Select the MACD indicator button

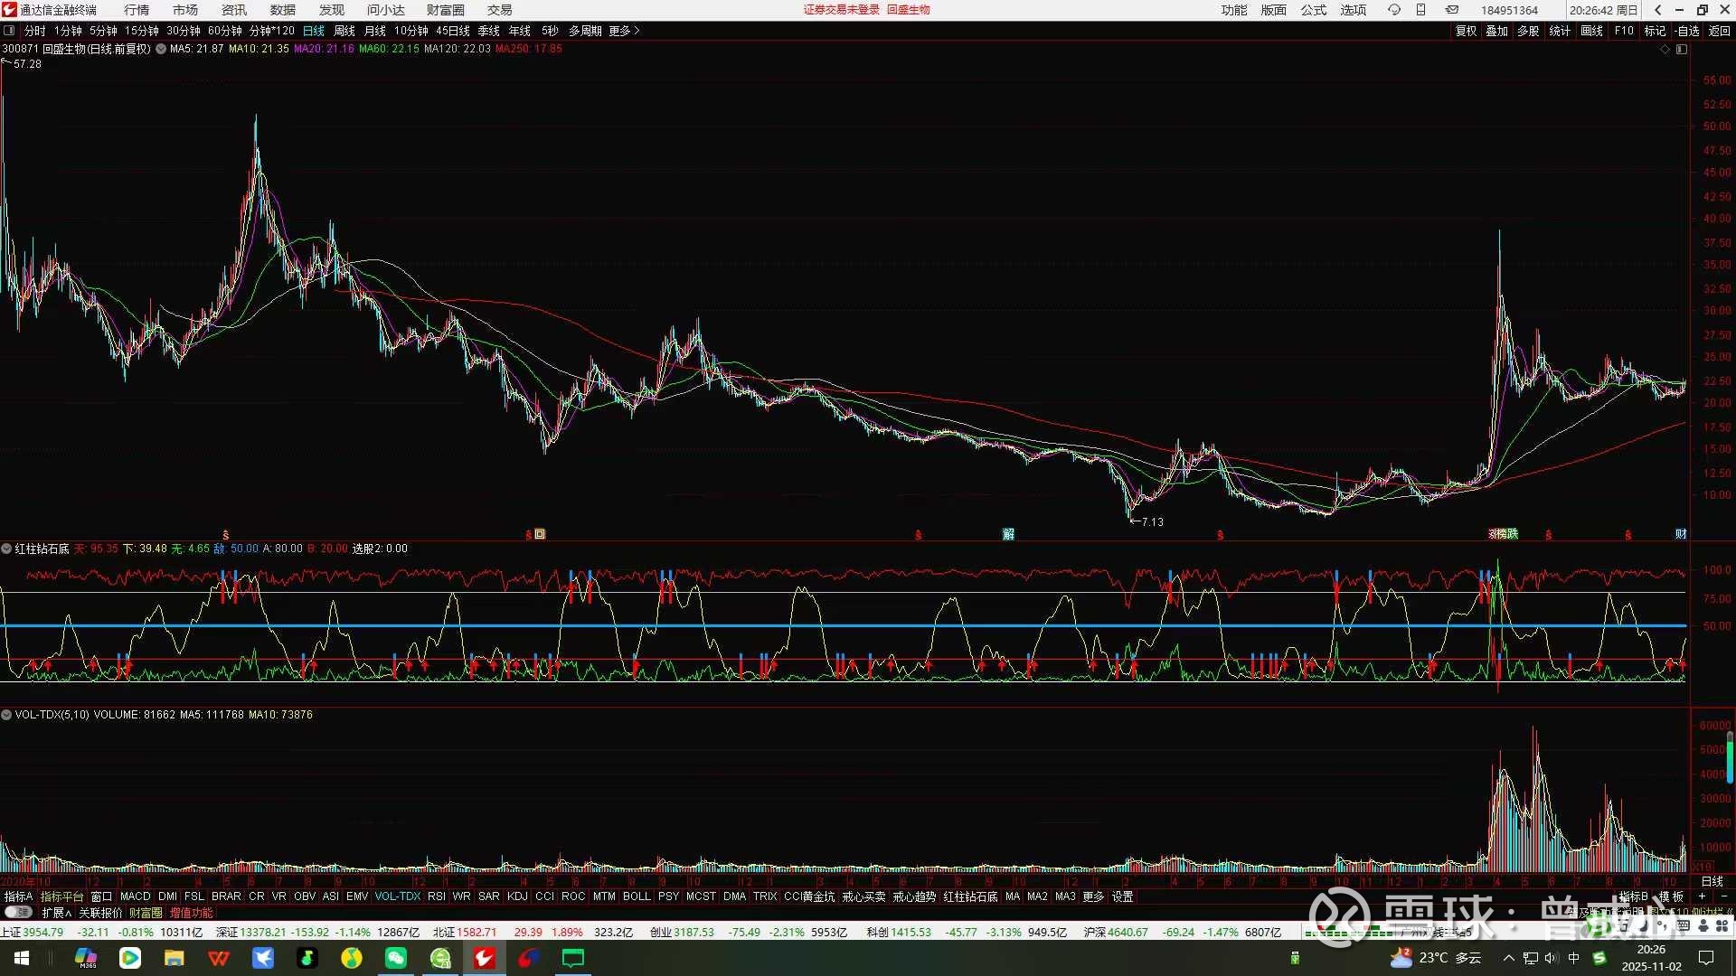point(135,896)
